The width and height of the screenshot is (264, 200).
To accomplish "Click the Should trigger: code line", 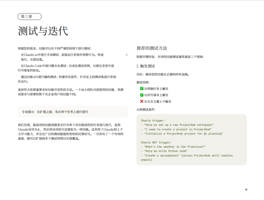I will pyautogui.click(x=153, y=121).
